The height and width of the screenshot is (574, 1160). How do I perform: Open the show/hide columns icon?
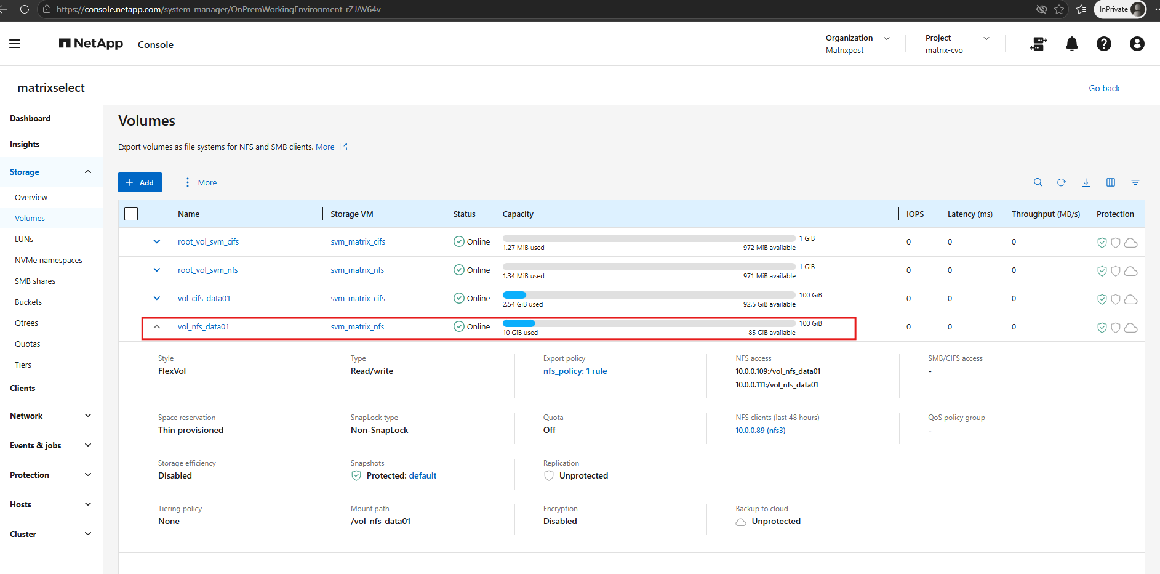1111,182
